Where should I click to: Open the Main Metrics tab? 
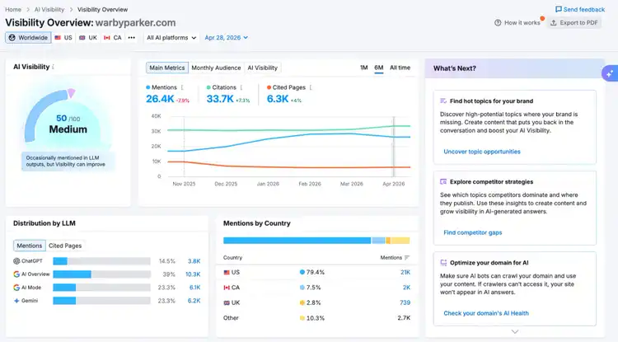coord(166,68)
